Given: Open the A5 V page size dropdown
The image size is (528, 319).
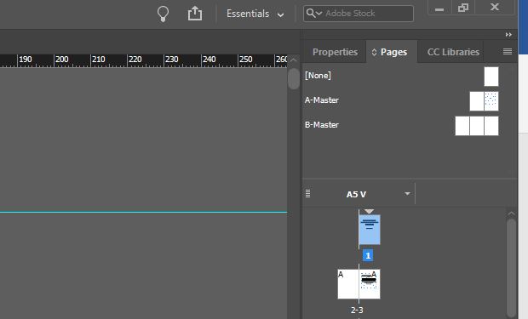Looking at the screenshot, I should [x=407, y=194].
